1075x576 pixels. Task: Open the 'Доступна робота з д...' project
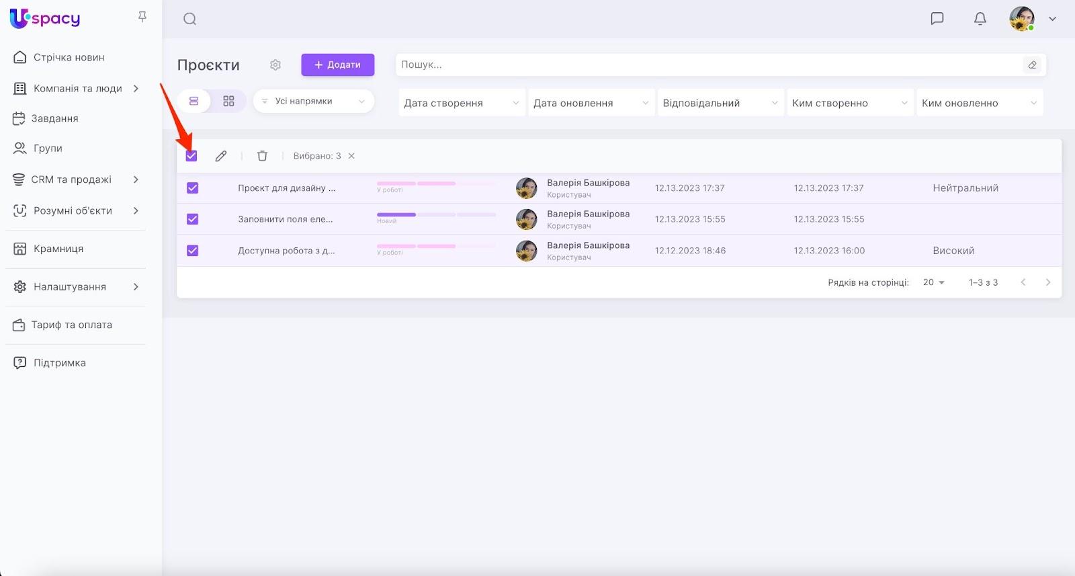(x=286, y=251)
